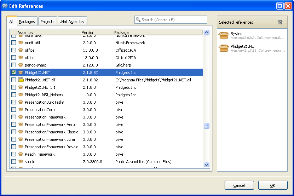The image size is (294, 196).
Task: Click the folder icon of Phidget21.NET.dll
Action: tap(21, 80)
